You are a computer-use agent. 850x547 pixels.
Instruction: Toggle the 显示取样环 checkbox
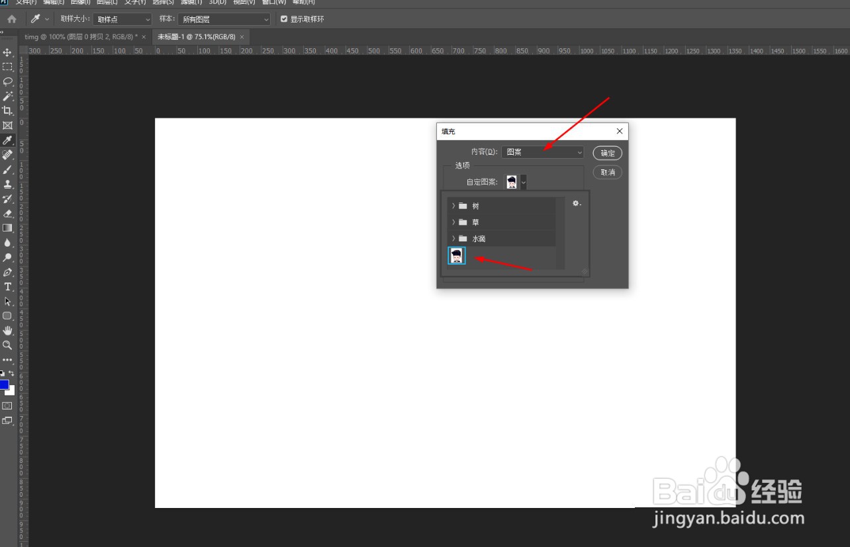284,19
